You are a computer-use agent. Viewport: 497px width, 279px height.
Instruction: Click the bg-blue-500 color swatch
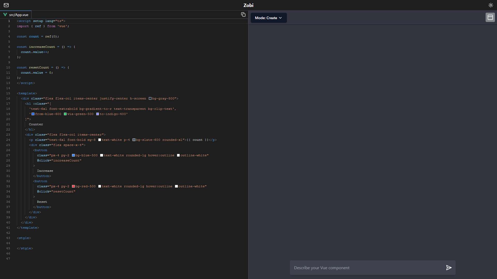[x=73, y=155]
